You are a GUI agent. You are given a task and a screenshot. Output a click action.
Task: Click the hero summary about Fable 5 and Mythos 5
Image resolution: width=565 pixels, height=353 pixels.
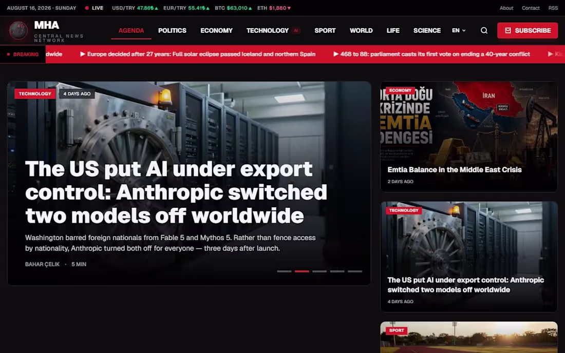170,243
